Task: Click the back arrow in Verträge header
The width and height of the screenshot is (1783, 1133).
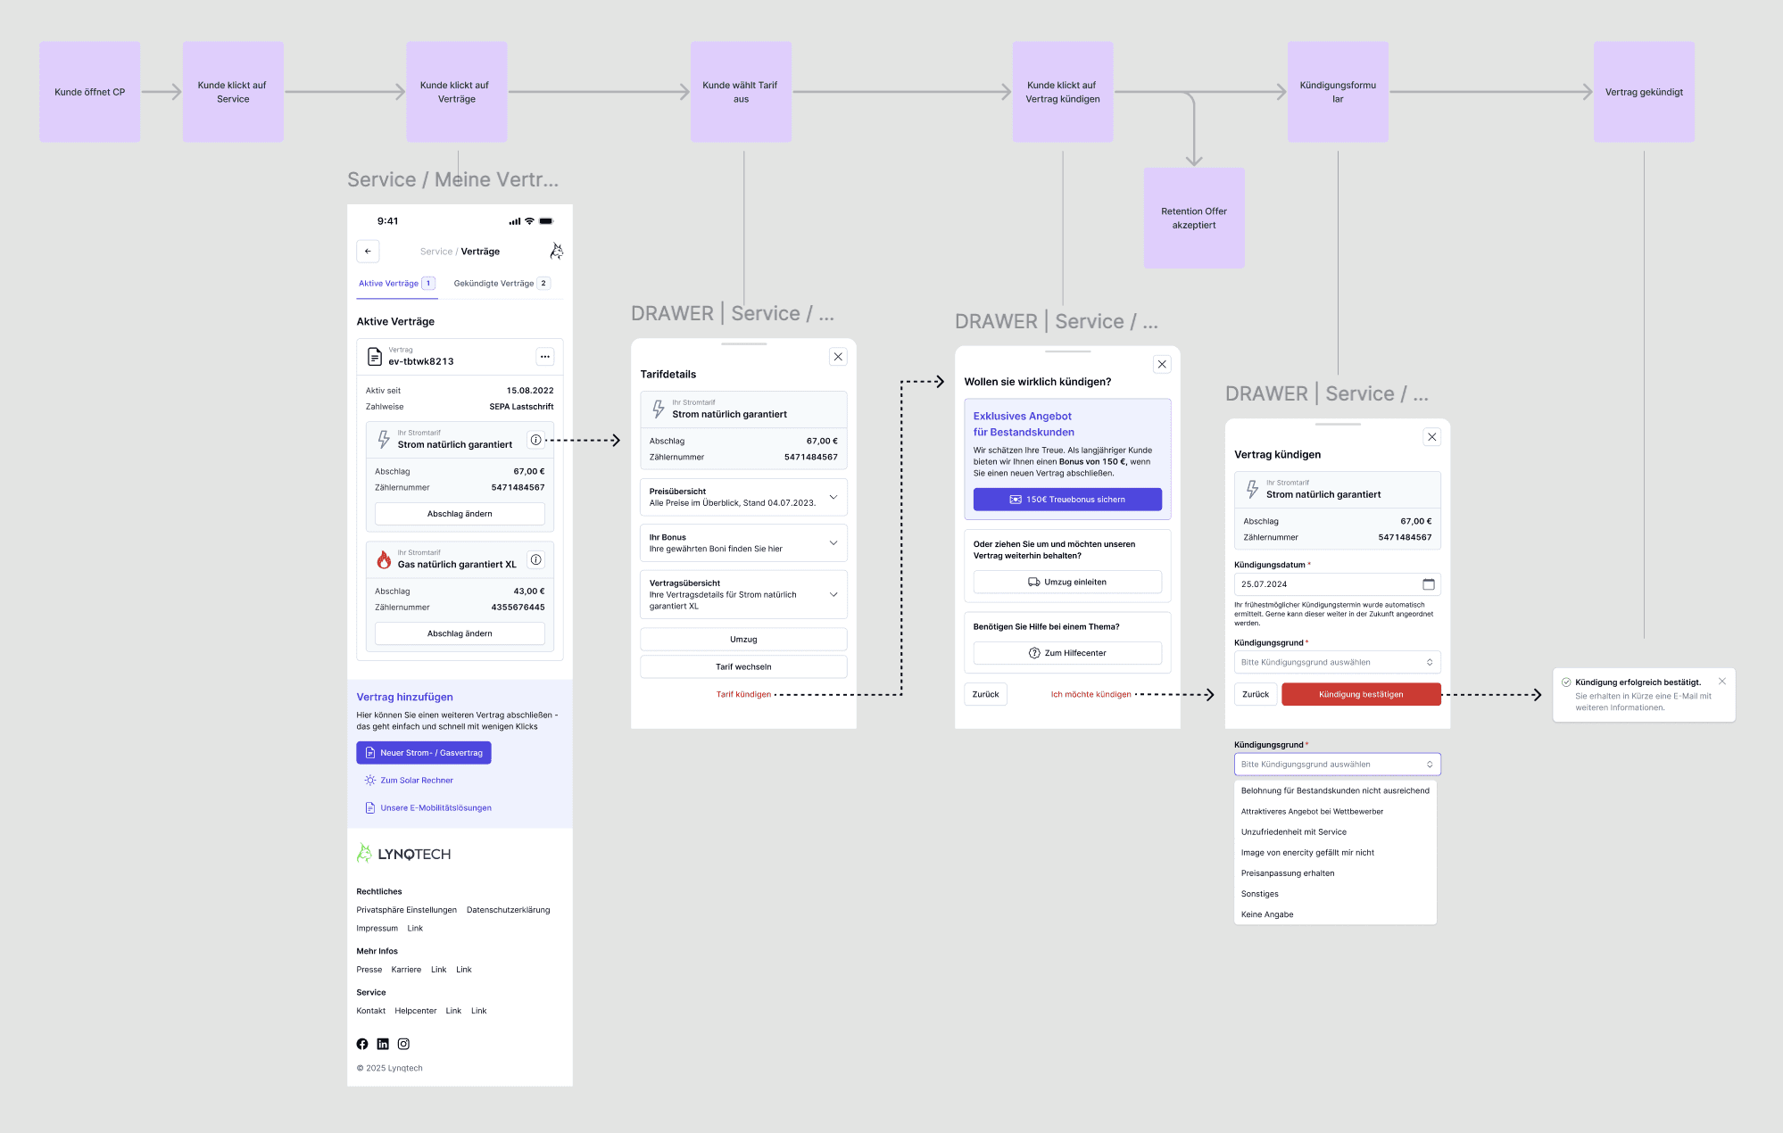Action: [x=368, y=252]
